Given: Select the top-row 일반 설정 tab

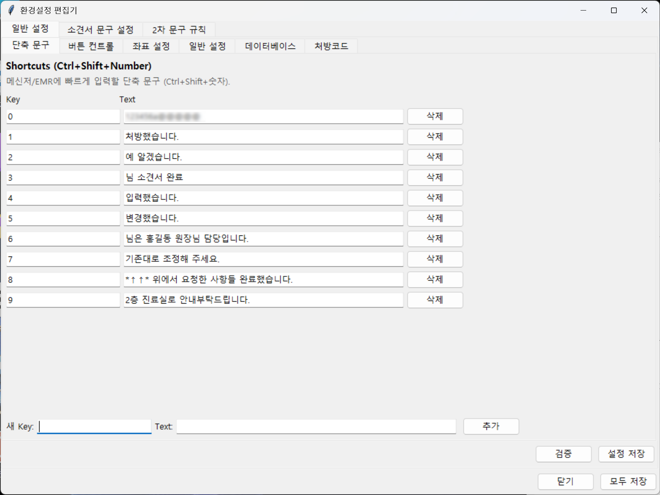Looking at the screenshot, I should (30, 30).
